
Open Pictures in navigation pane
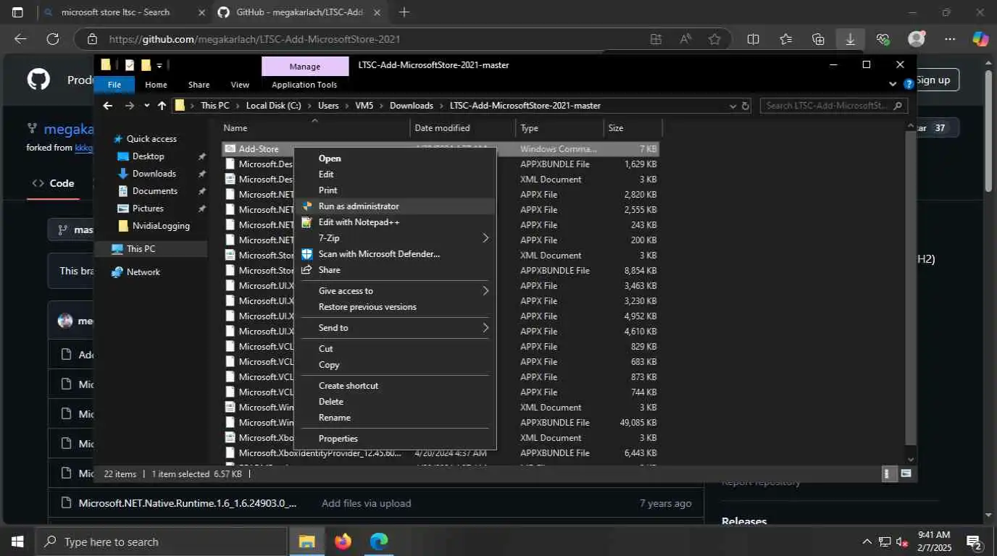148,208
